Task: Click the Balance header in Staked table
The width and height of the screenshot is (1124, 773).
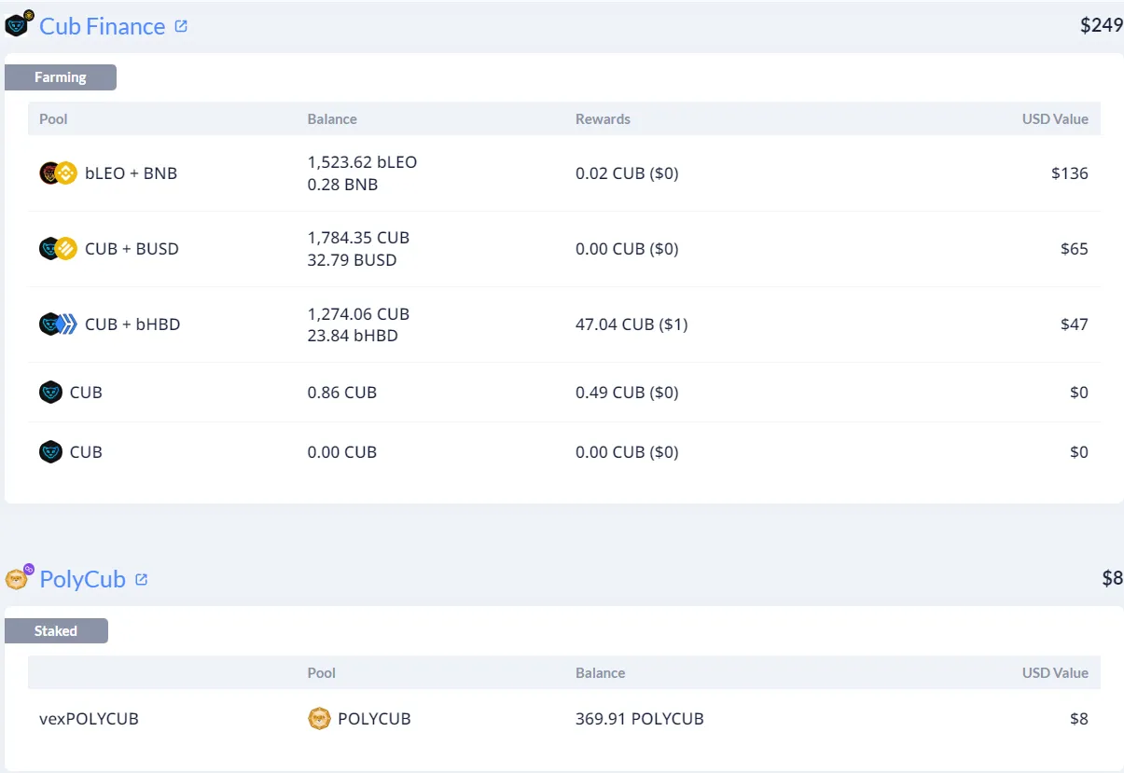Action: click(601, 672)
